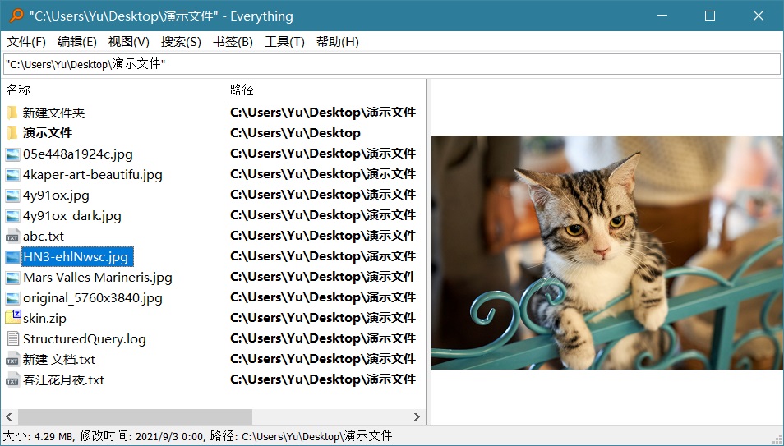Open the 工具(T) menu
The height and width of the screenshot is (446, 784).
pos(284,42)
